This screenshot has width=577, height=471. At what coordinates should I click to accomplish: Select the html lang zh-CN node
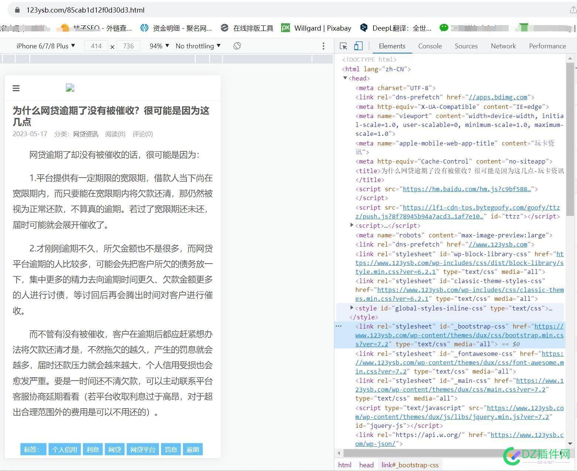click(x=376, y=69)
